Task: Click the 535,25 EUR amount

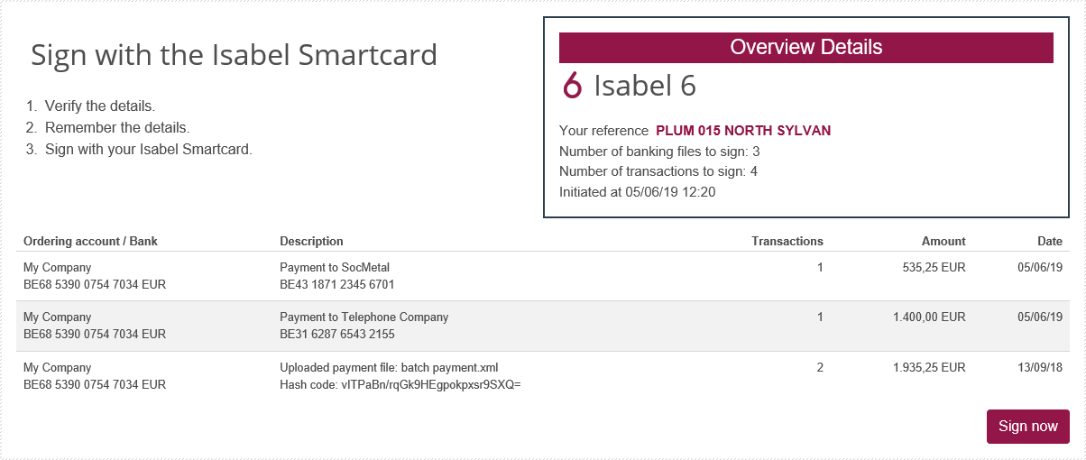Action: [x=934, y=268]
